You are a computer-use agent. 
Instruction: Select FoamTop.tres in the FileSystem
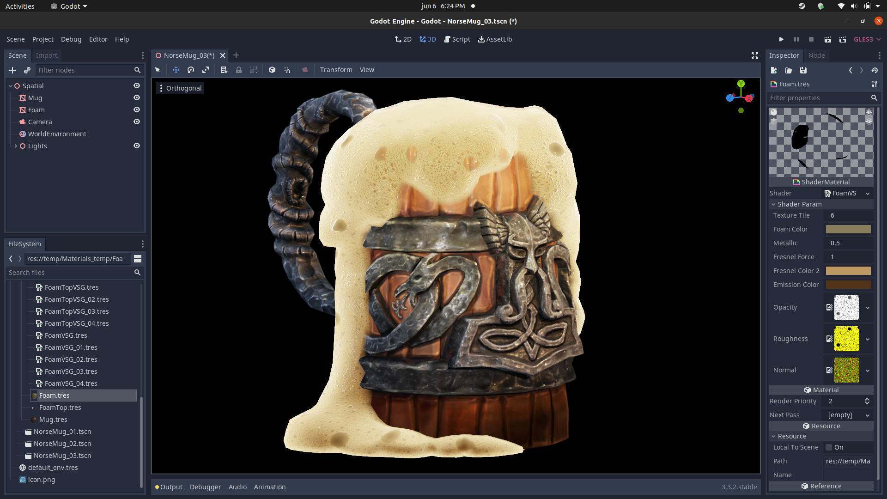coord(60,408)
